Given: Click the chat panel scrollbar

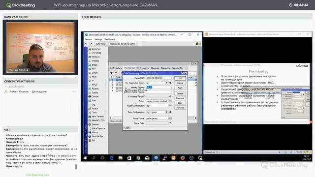Looking at the screenshot, I should (x=76, y=166).
